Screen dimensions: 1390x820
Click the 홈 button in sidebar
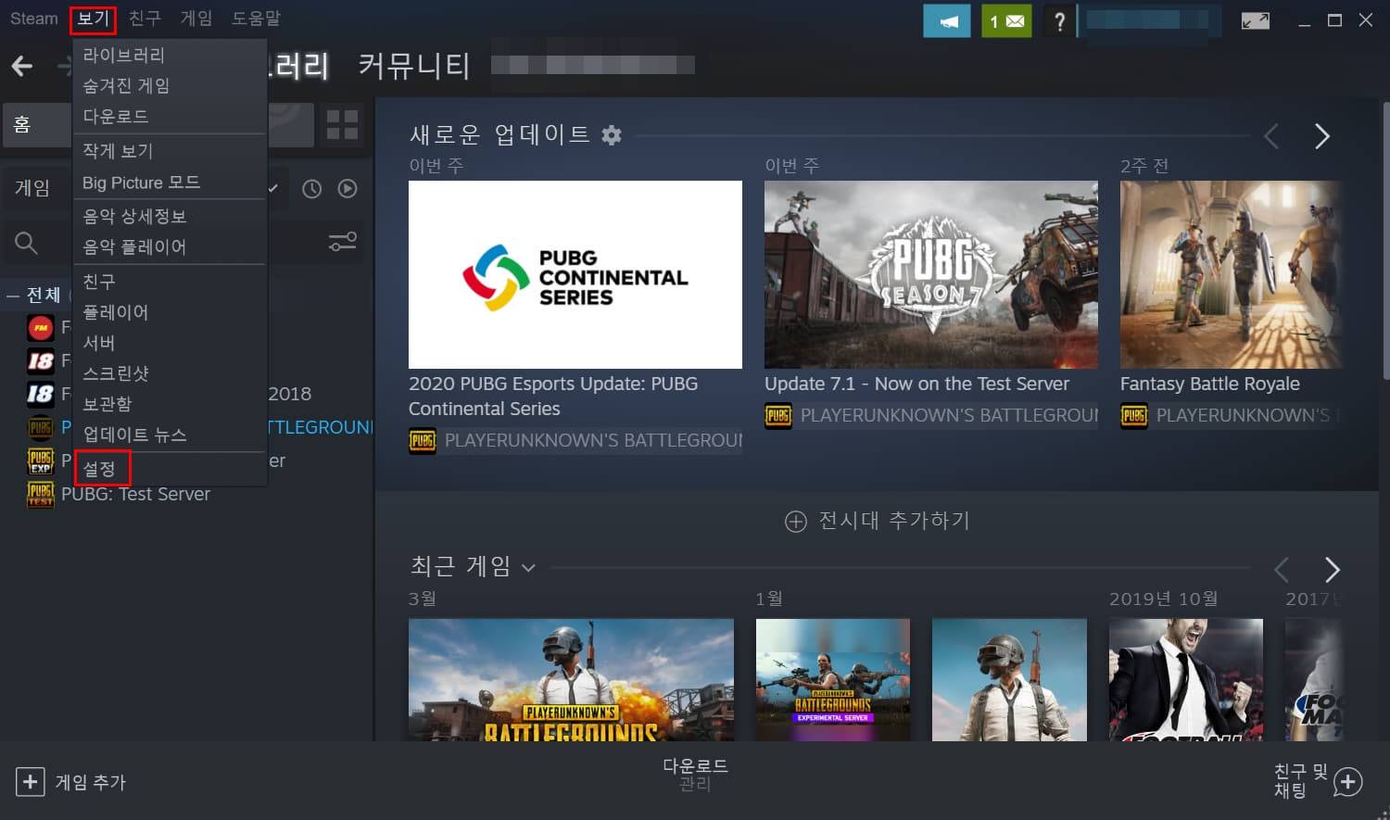[x=37, y=125]
